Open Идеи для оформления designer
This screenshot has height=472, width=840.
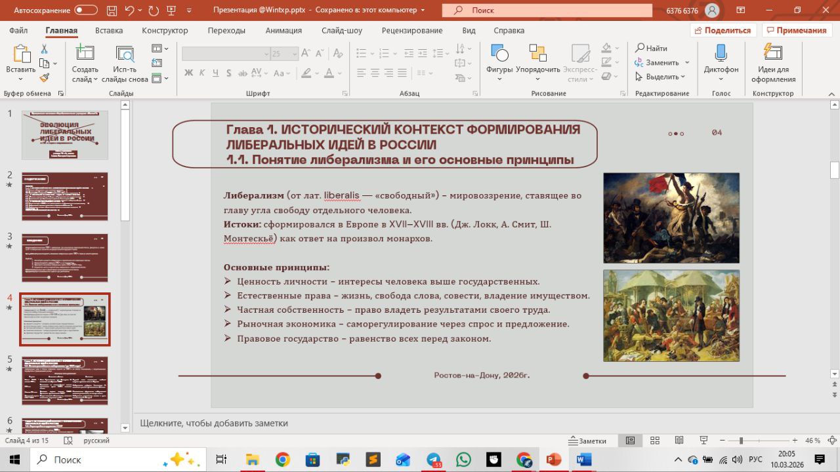tap(773, 63)
